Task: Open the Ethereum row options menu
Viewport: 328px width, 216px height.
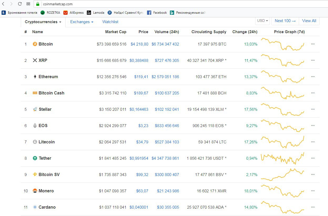Action: [x=313, y=77]
